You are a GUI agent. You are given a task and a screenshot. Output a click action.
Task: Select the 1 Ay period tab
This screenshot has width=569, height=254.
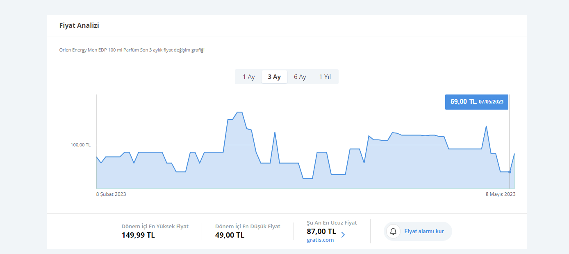(249, 77)
